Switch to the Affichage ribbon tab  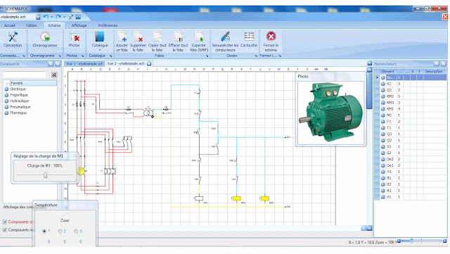tap(79, 25)
